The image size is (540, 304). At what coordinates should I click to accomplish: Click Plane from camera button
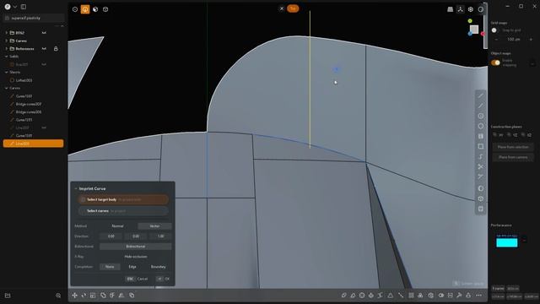(x=513, y=157)
